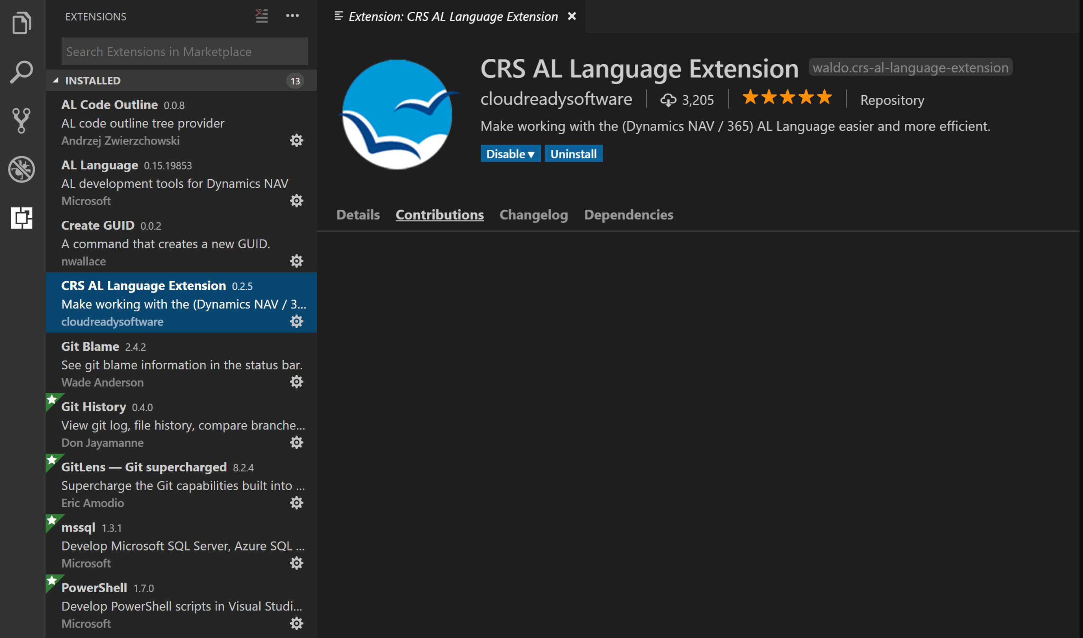Open gear menu for CRS AL Language Extension

(x=296, y=321)
